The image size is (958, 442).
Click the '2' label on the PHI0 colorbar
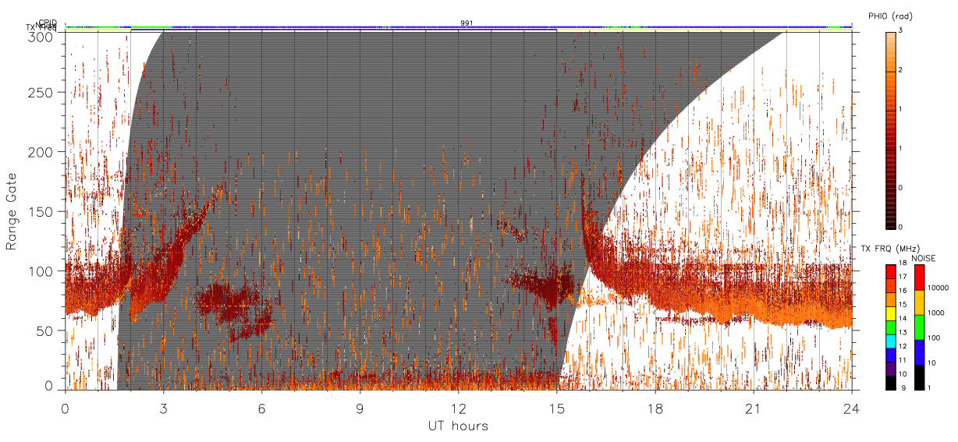pos(901,71)
